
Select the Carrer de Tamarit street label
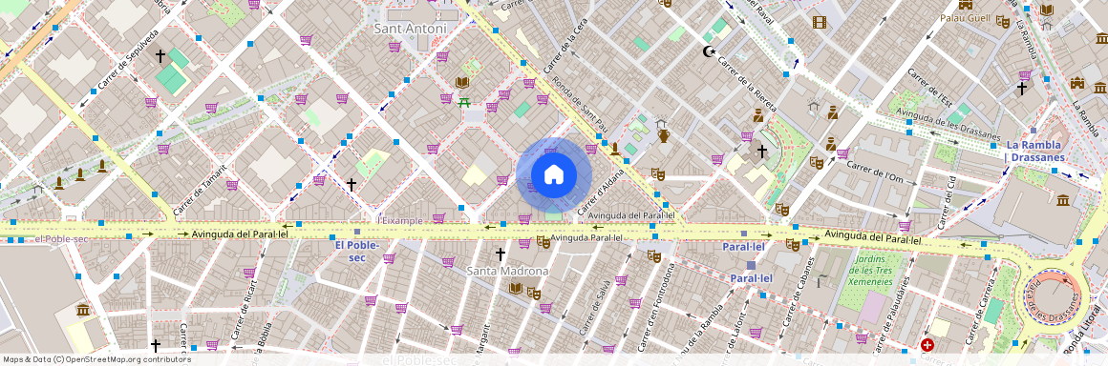coord(200,190)
